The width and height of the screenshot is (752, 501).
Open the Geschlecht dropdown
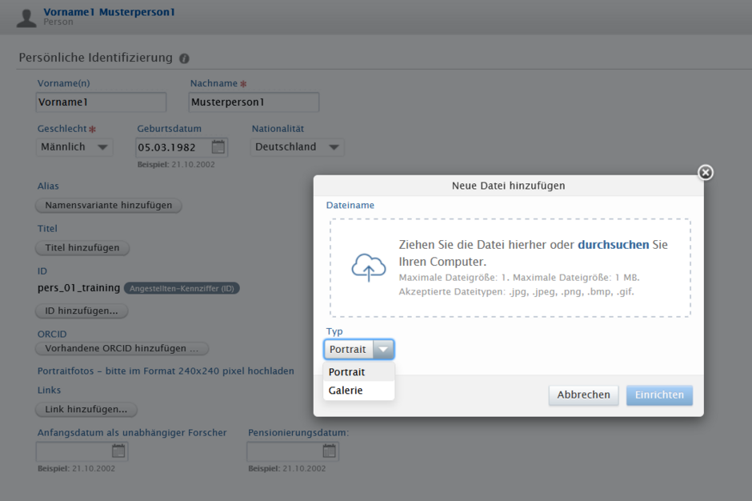(x=74, y=146)
